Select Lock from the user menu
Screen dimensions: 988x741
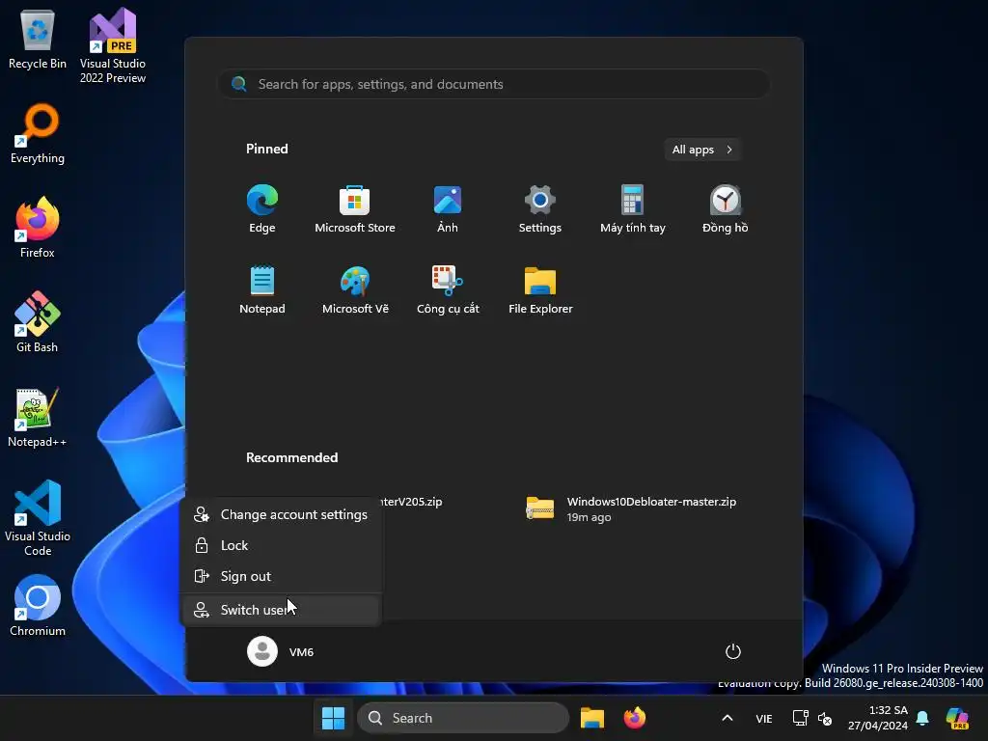pyautogui.click(x=281, y=545)
